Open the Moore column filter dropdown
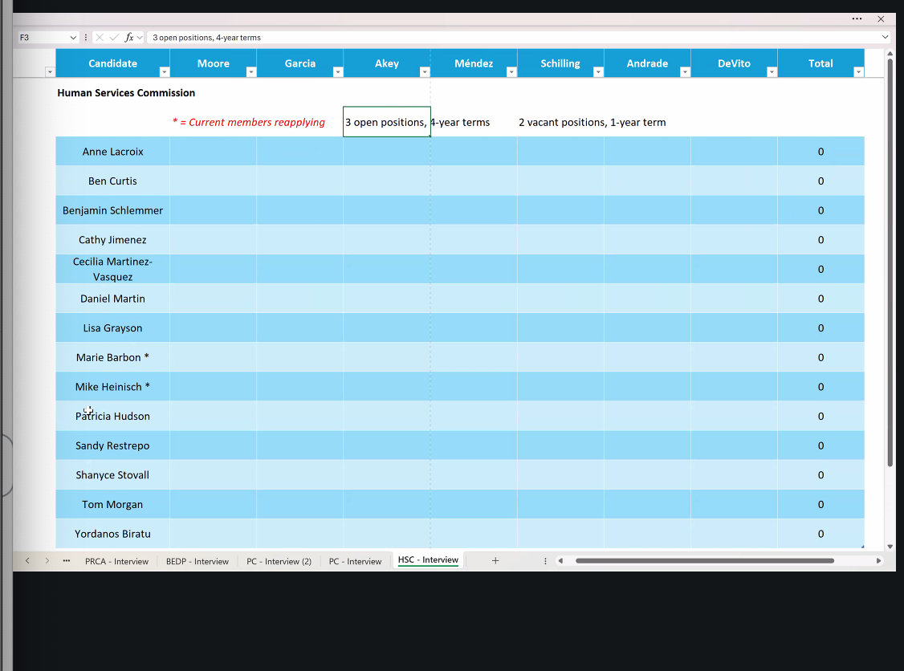The height and width of the screenshot is (671, 904). [x=250, y=72]
